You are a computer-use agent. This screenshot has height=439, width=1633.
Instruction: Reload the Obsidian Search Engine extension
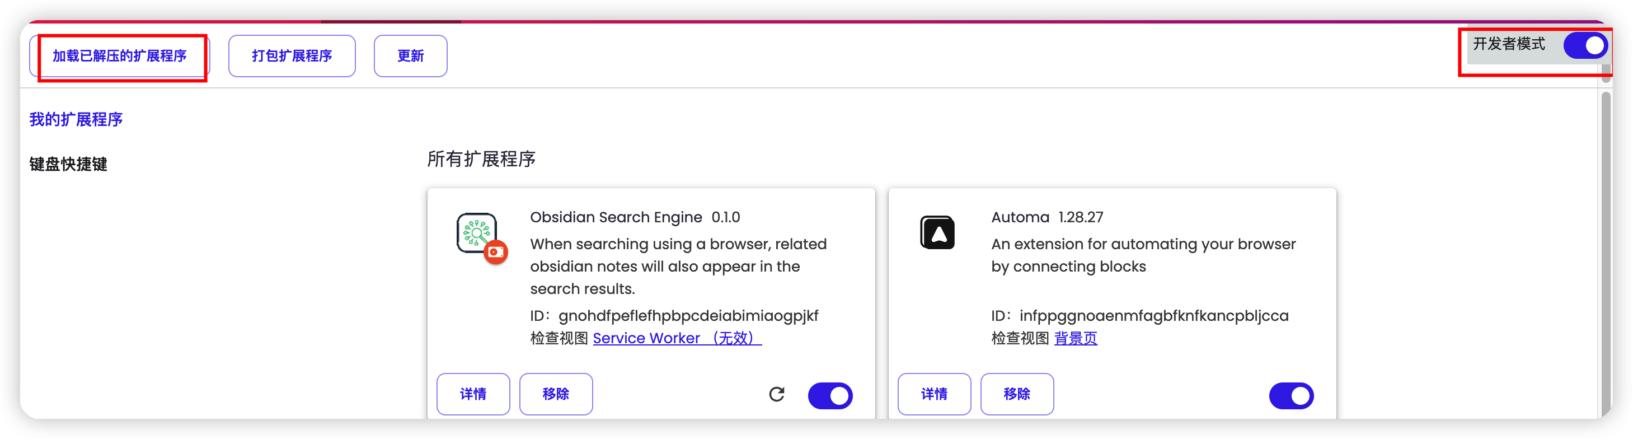click(777, 395)
